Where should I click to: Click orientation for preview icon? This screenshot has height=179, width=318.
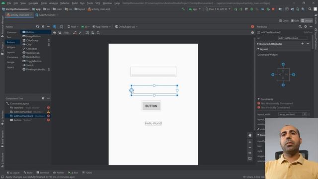click(62, 26)
